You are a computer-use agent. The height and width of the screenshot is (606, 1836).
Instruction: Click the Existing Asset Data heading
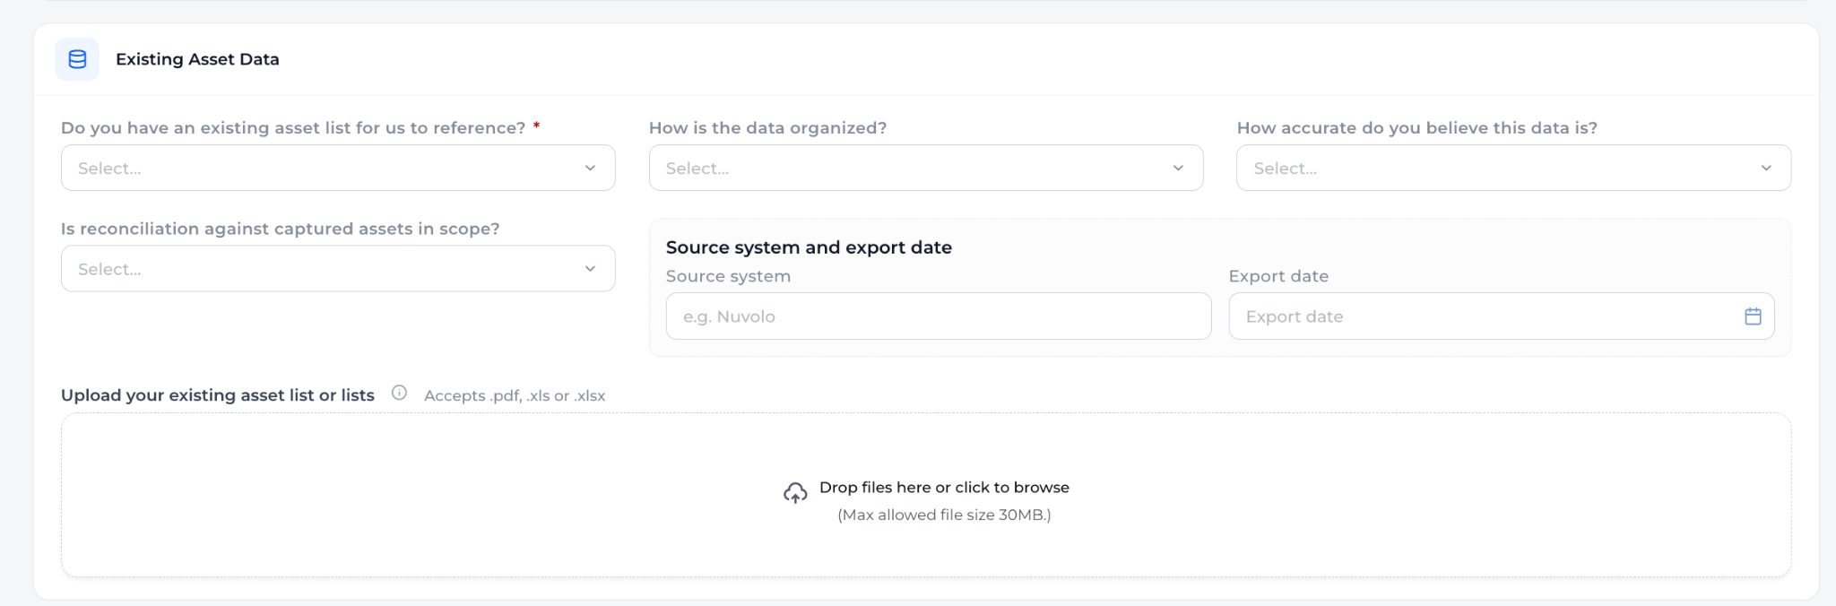[197, 59]
